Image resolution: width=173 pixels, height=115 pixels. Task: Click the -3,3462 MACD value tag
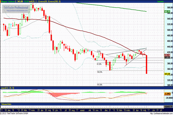click(x=168, y=93)
